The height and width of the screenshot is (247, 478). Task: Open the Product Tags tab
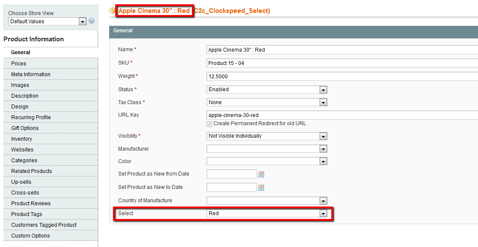(51, 214)
